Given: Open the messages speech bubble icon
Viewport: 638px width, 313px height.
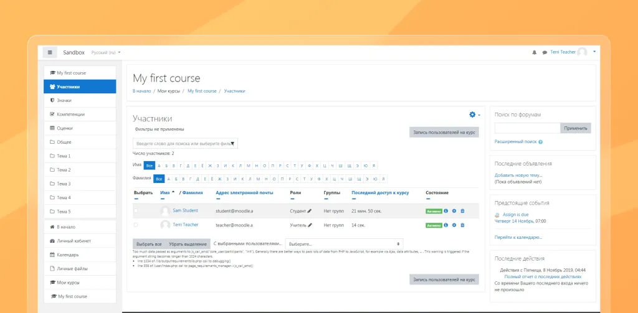Looking at the screenshot, I should point(545,52).
